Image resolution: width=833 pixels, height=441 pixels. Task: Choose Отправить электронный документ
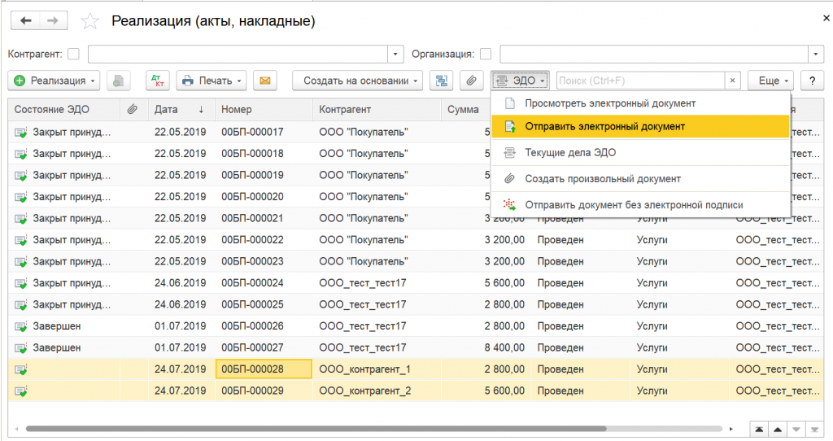point(641,126)
